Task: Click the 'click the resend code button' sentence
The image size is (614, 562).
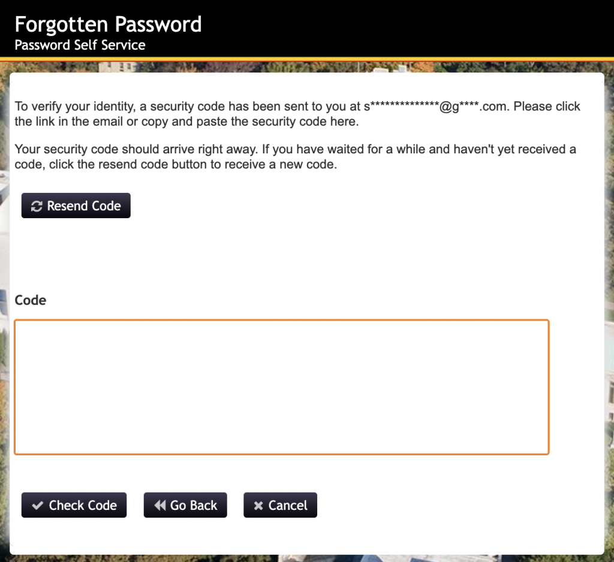Action: (176, 164)
